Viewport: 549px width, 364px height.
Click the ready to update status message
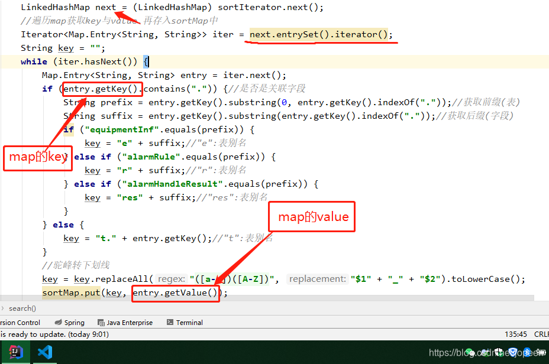(54, 334)
